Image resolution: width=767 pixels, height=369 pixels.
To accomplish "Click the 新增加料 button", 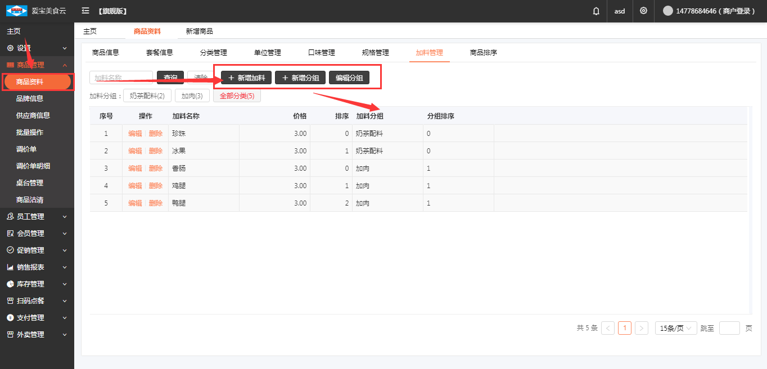I will tap(246, 78).
